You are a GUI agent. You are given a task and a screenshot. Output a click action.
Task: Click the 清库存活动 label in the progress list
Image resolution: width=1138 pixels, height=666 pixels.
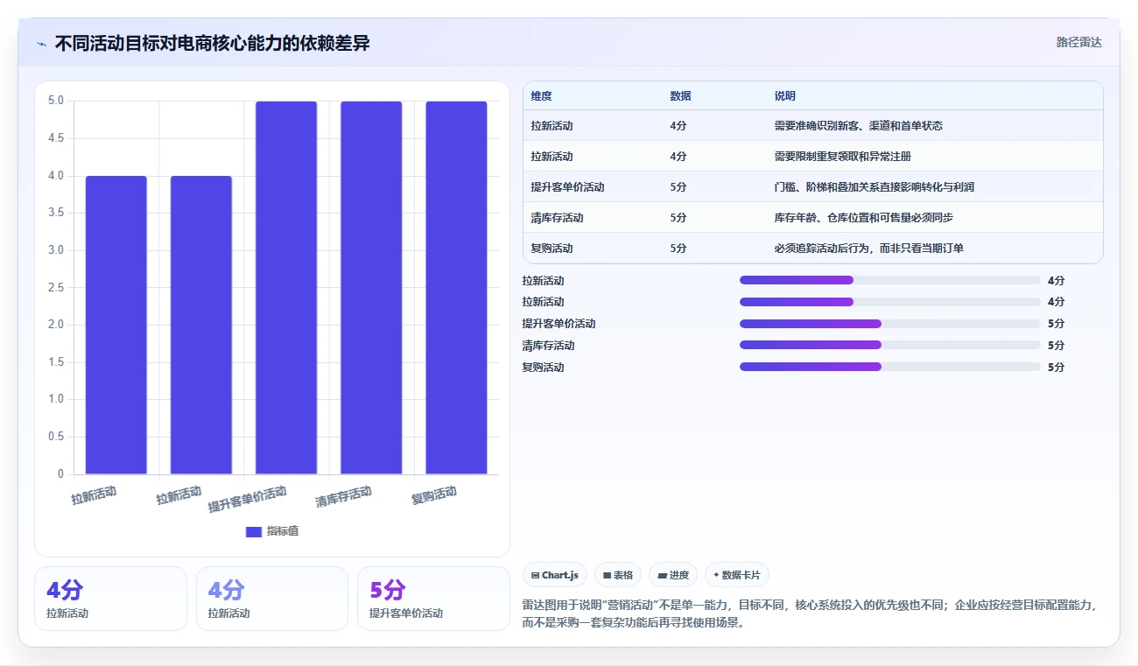coord(548,346)
